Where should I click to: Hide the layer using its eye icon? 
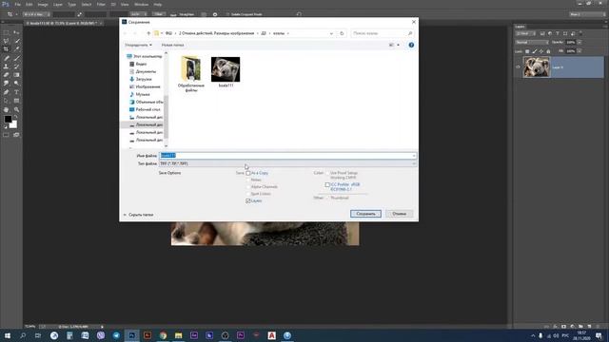pyautogui.click(x=518, y=67)
